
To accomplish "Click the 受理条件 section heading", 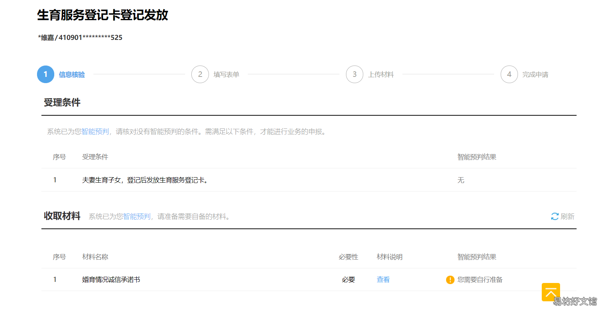I will pyautogui.click(x=62, y=103).
